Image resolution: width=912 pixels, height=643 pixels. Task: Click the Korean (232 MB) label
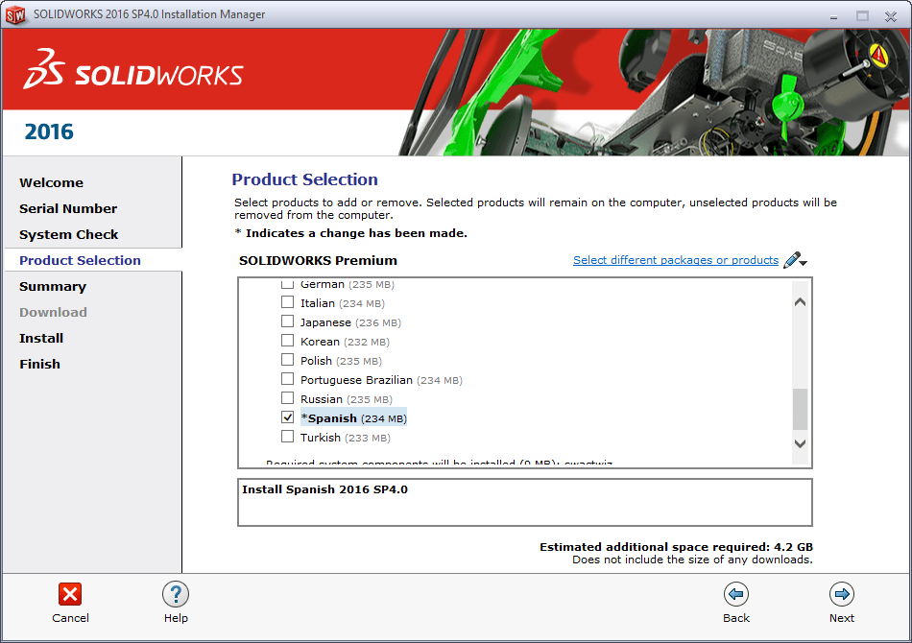click(345, 342)
